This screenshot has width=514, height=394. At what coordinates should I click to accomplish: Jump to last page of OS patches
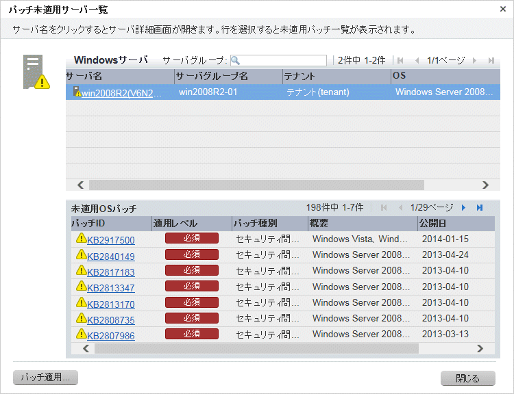pos(480,208)
